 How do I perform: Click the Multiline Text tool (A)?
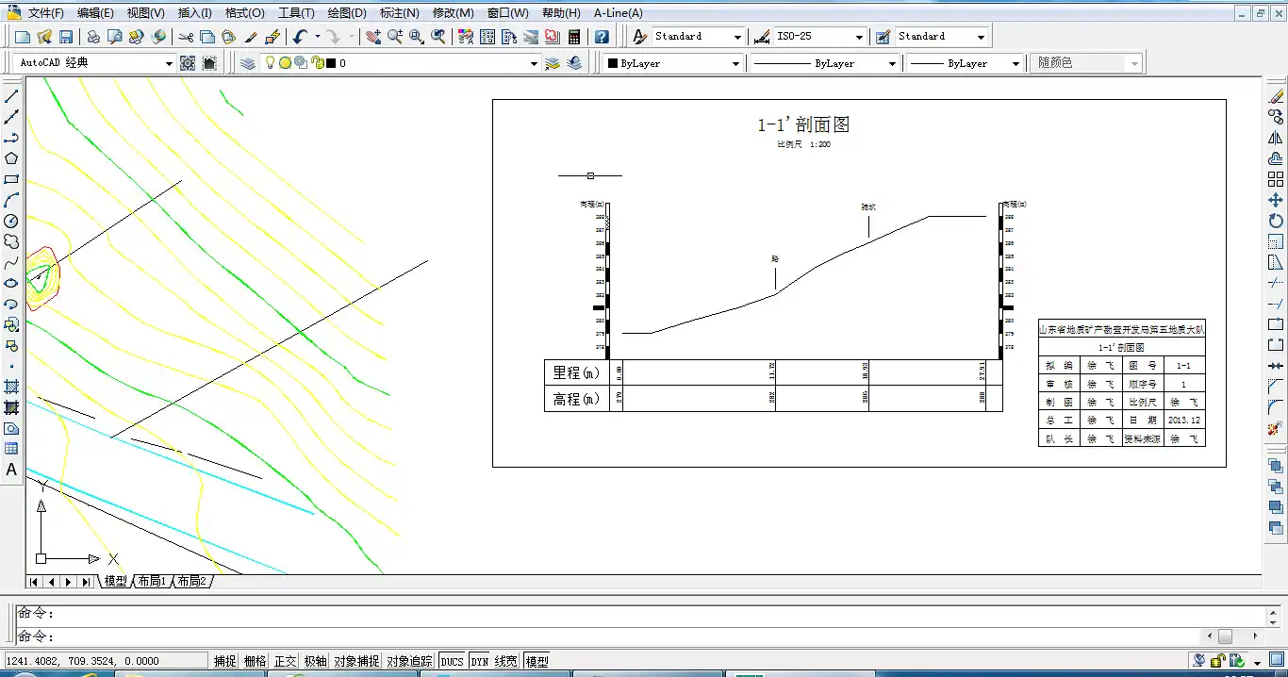tap(12, 470)
